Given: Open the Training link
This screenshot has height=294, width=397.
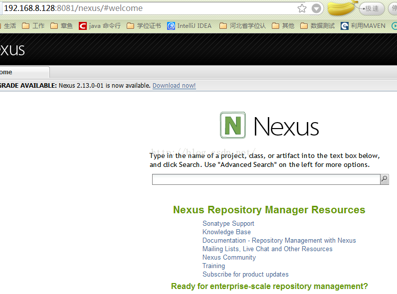Looking at the screenshot, I should coord(213,266).
